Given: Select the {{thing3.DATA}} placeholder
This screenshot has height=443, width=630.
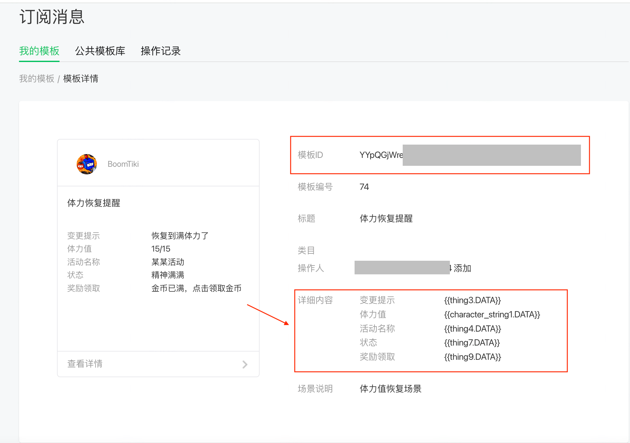Looking at the screenshot, I should click(472, 300).
